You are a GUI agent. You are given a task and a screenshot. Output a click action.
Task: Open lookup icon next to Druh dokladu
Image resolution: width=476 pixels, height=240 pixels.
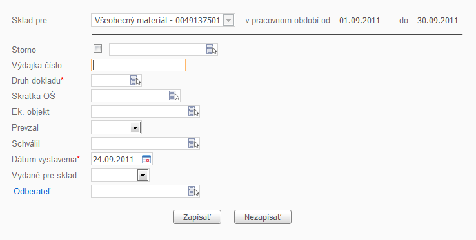(135, 80)
